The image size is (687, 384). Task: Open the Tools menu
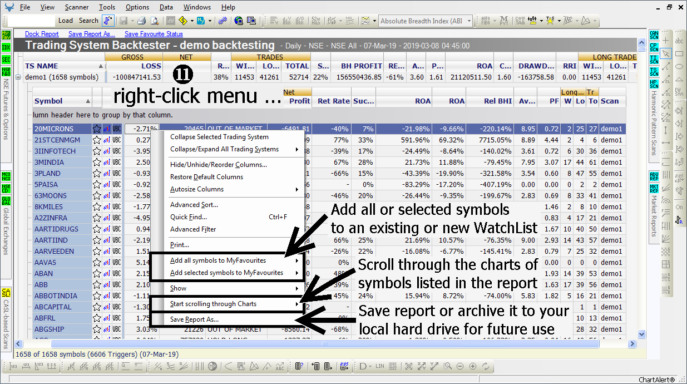click(107, 7)
